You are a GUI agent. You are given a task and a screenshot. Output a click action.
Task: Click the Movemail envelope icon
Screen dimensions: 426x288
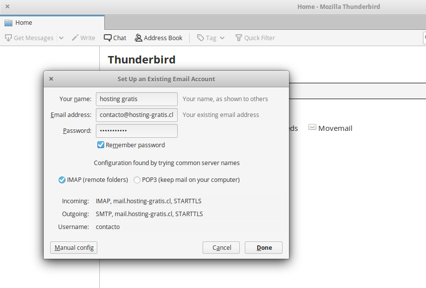(x=312, y=127)
